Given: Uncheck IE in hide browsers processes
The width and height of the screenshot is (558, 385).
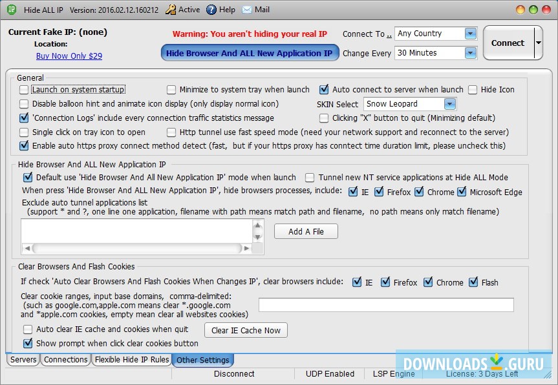Looking at the screenshot, I should (353, 192).
